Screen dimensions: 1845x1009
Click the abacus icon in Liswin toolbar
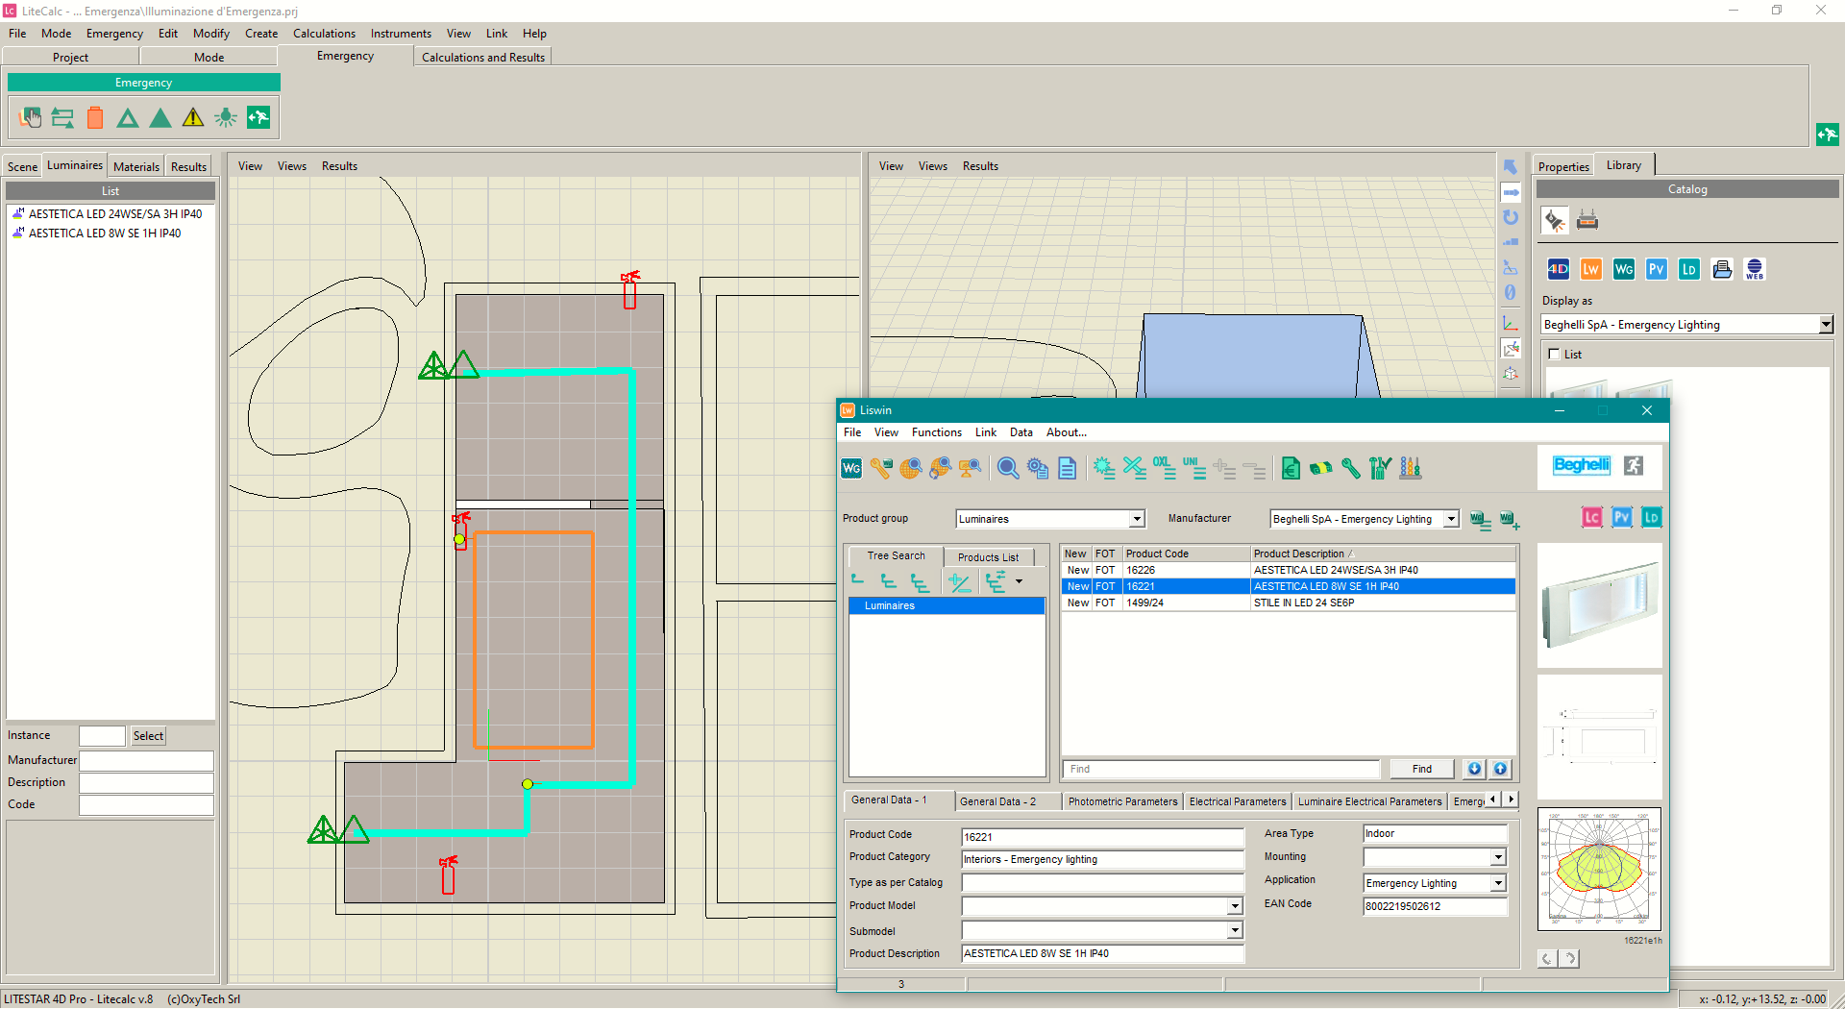(1411, 468)
